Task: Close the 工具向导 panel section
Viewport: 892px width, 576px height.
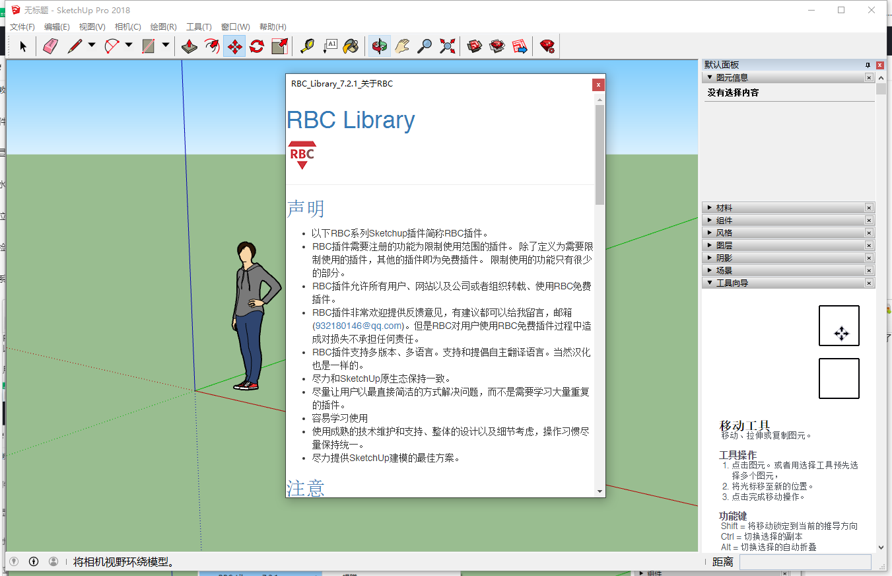Action: pyautogui.click(x=869, y=283)
